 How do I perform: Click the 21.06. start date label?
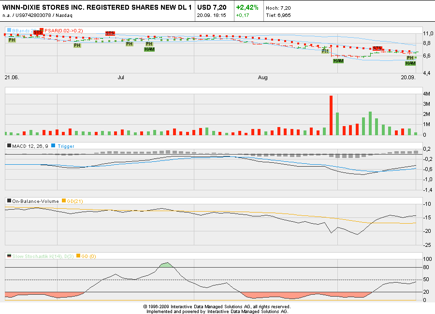(x=12, y=77)
